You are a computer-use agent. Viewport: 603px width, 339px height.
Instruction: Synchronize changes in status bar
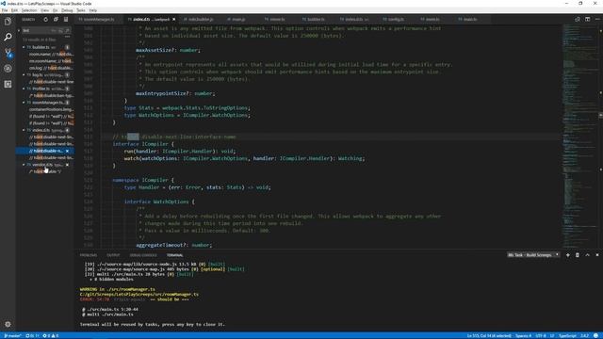(32, 336)
